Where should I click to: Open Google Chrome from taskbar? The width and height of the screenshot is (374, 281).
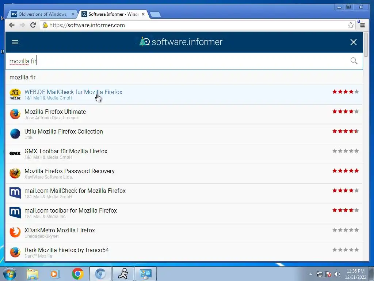(77, 274)
